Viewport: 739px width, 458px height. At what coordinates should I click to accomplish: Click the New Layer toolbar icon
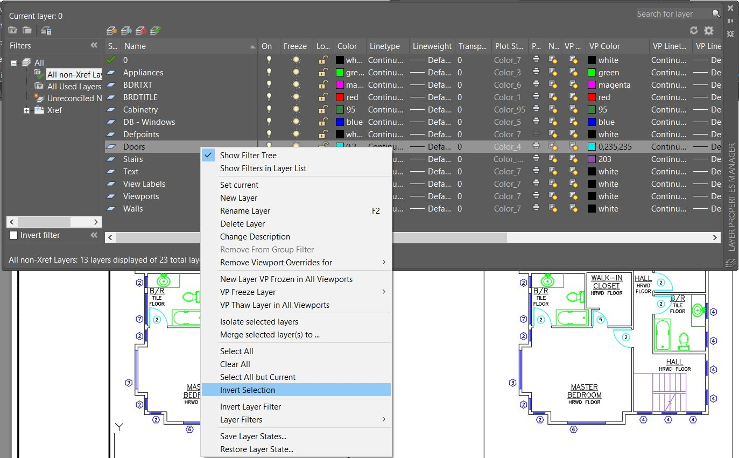coord(111,31)
